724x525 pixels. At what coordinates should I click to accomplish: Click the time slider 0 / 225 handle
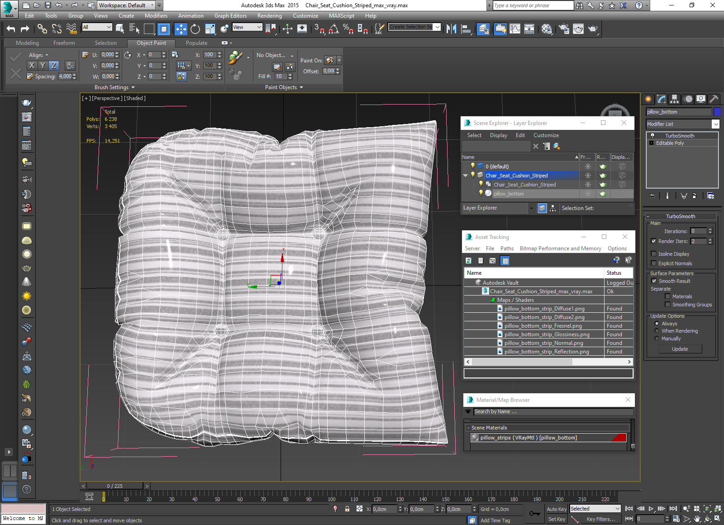pyautogui.click(x=115, y=486)
